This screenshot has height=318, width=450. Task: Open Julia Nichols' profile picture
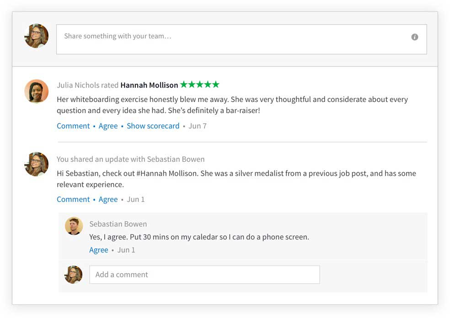[37, 91]
